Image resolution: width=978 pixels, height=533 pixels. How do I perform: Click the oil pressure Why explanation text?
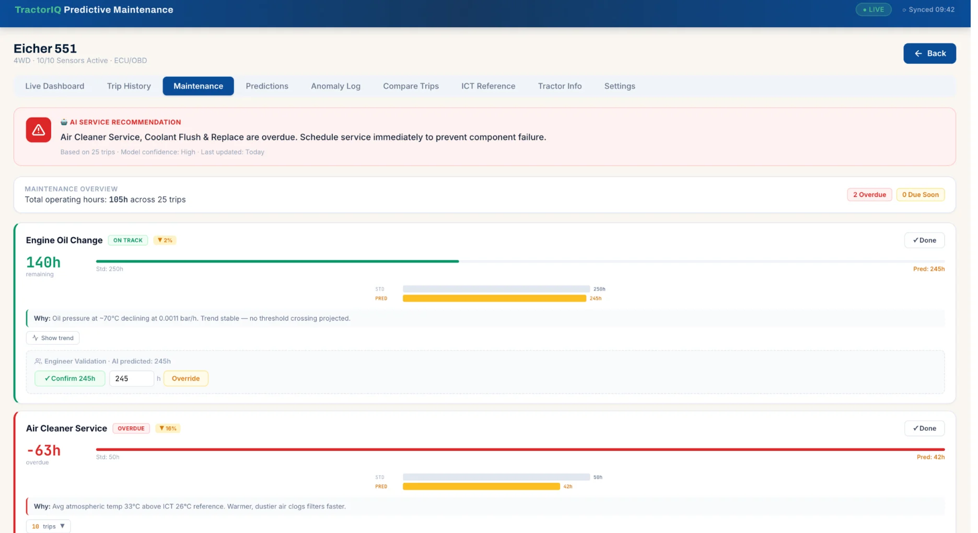[192, 318]
